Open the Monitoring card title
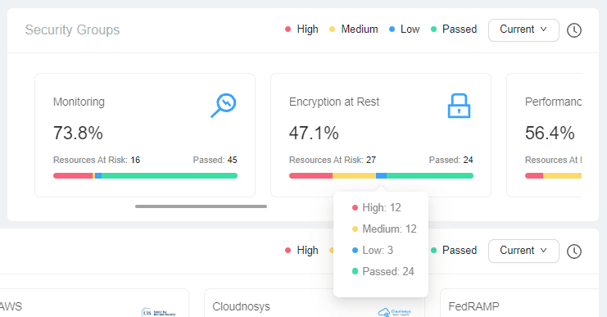 (79, 102)
